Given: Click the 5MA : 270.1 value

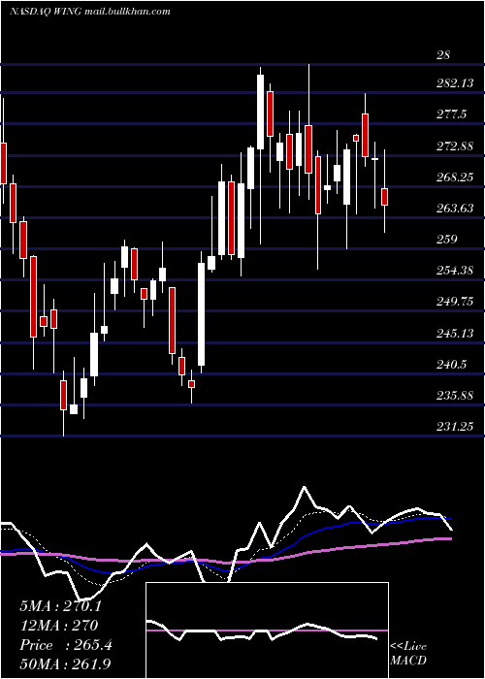Looking at the screenshot, I should click(60, 606).
